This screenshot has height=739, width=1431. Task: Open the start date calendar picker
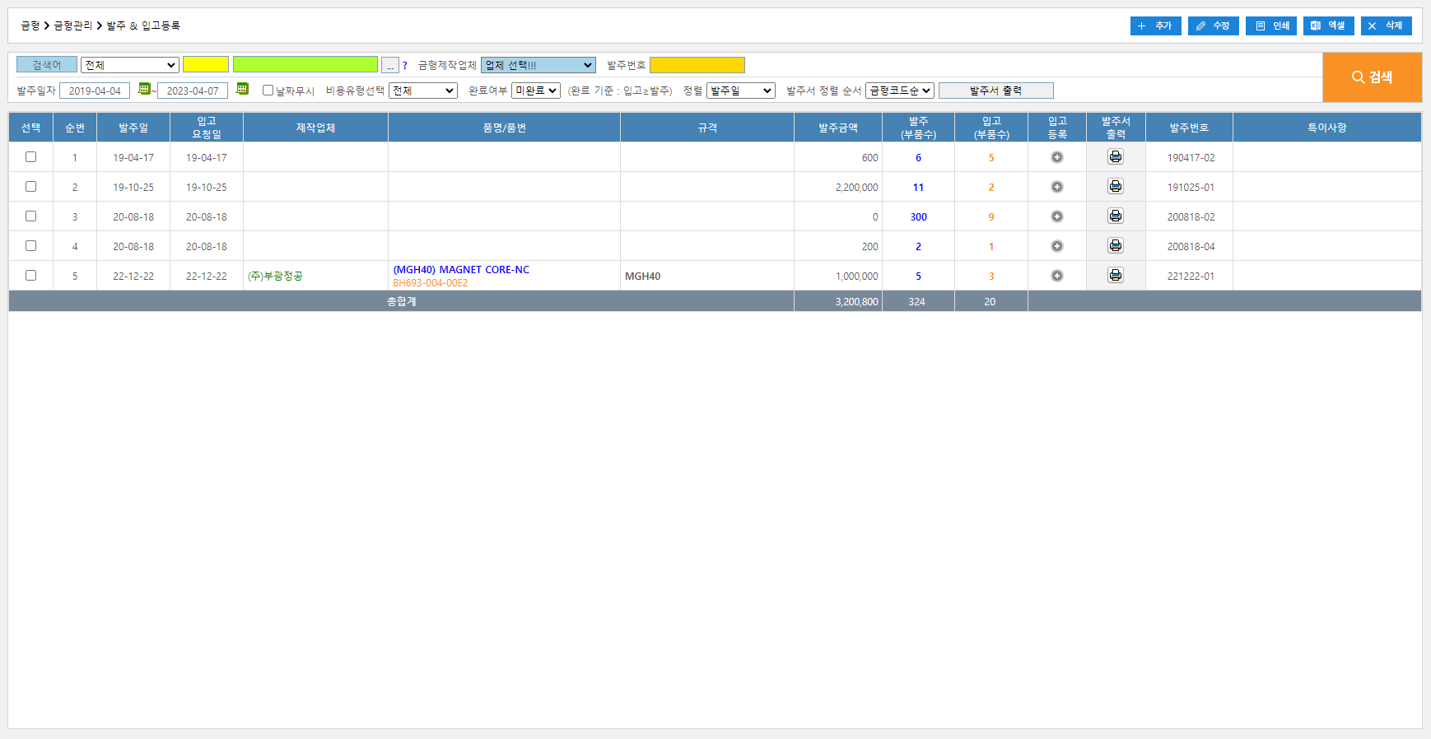[144, 89]
